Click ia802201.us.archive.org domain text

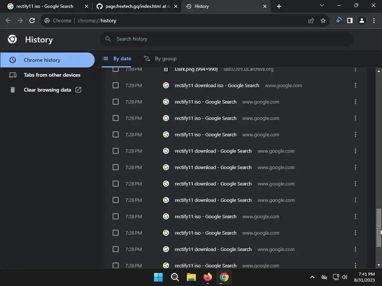[x=248, y=69]
